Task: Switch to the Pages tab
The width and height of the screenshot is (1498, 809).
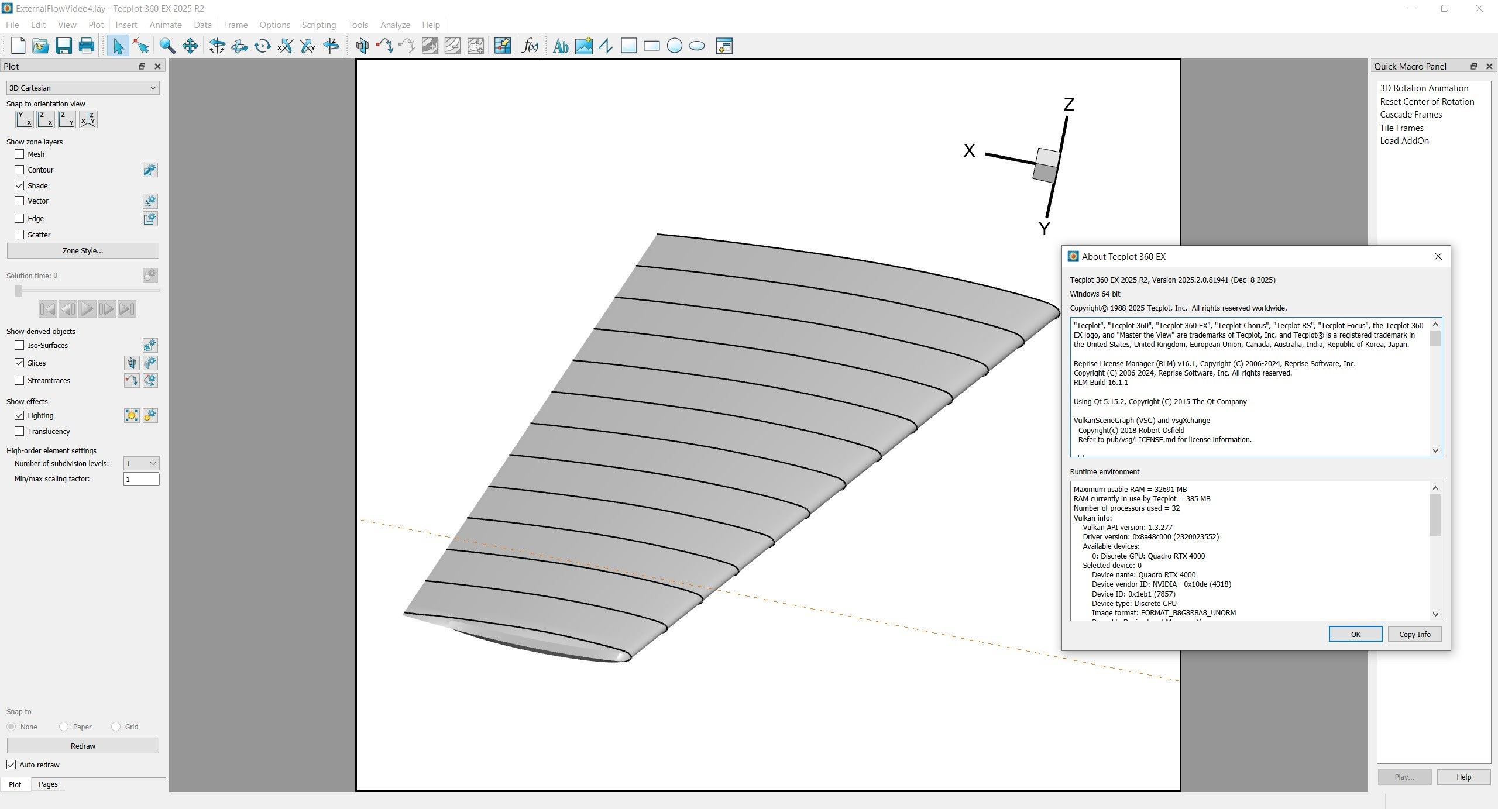Action: (48, 784)
